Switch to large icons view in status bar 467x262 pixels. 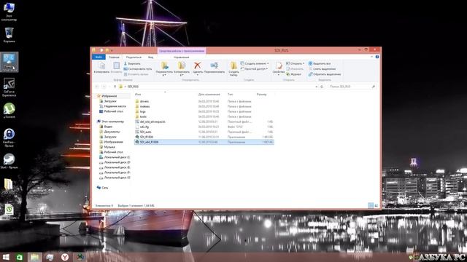(x=377, y=205)
